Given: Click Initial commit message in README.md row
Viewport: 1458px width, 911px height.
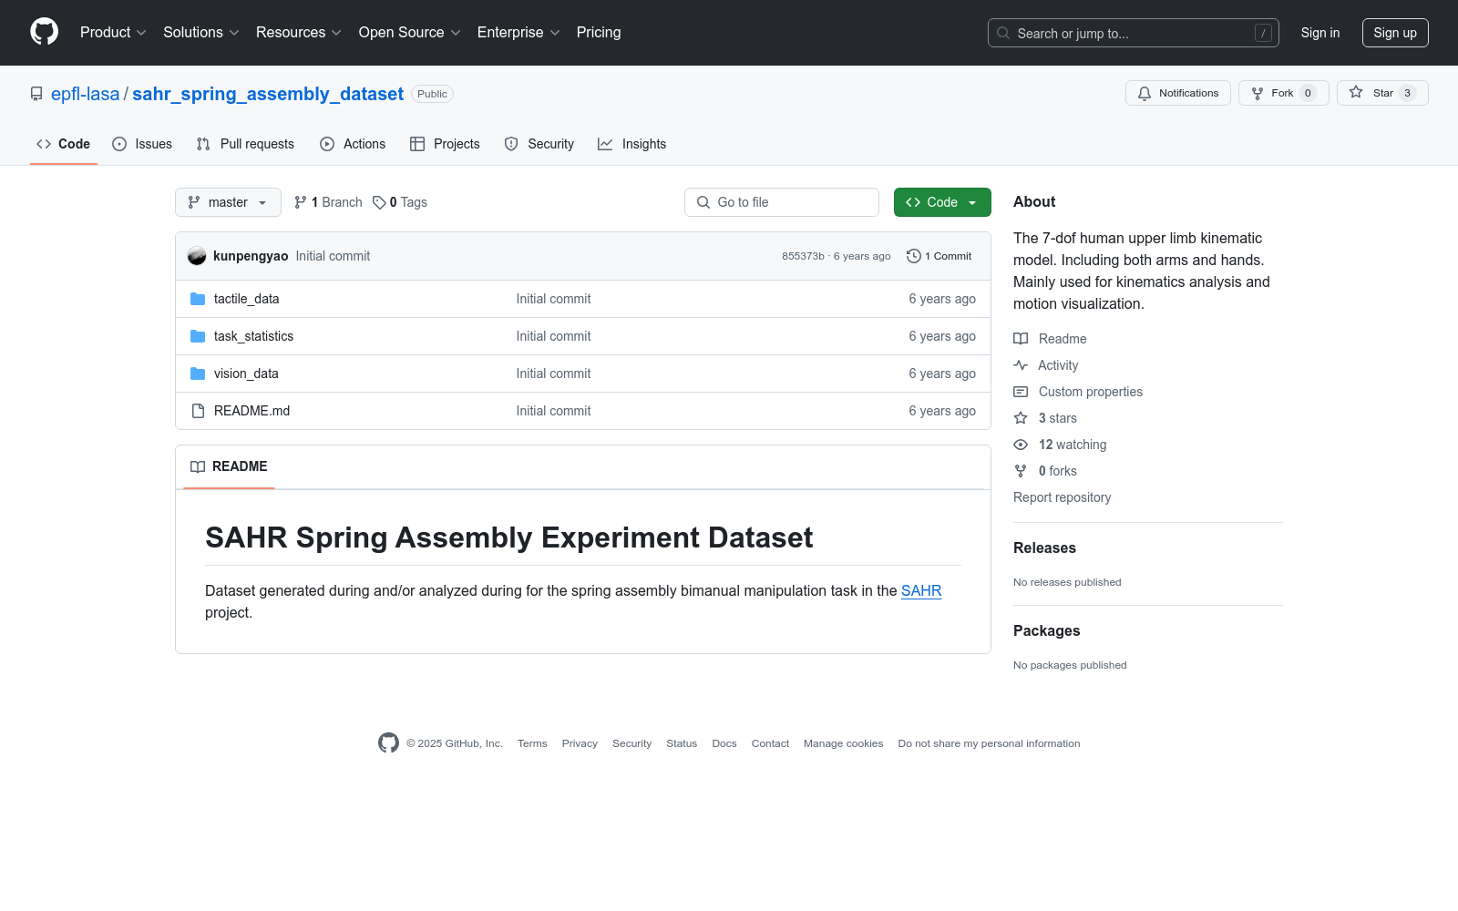Looking at the screenshot, I should click(x=553, y=411).
